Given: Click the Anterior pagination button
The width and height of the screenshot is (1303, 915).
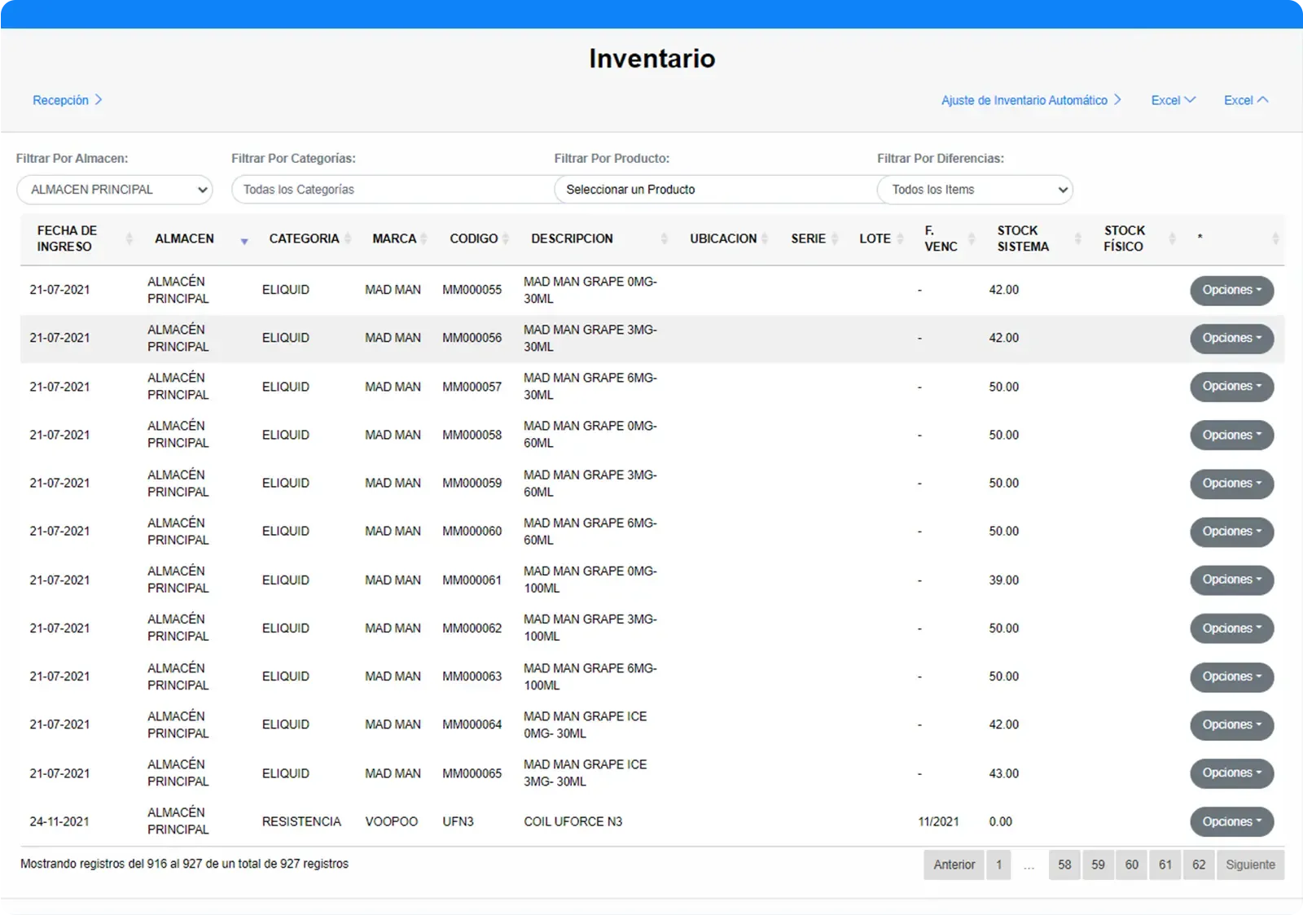Looking at the screenshot, I should click(x=954, y=865).
